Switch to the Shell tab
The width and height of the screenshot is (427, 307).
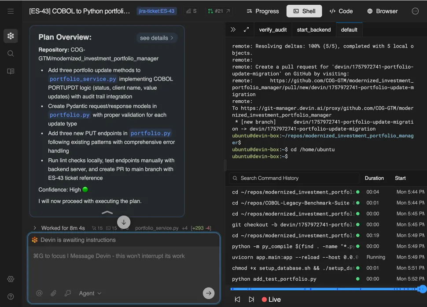click(304, 11)
